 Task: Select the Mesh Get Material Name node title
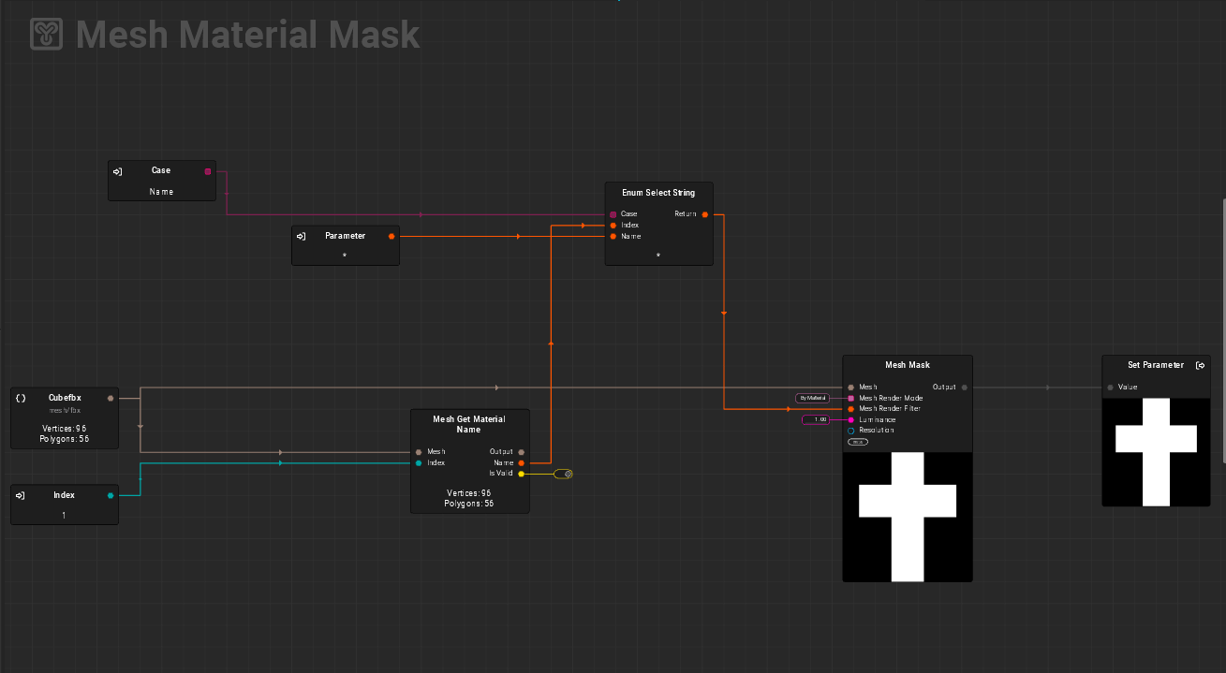[x=469, y=424]
